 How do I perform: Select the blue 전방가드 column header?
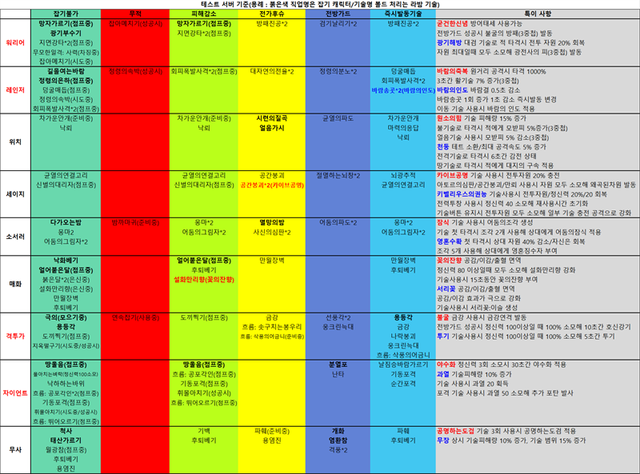point(338,14)
